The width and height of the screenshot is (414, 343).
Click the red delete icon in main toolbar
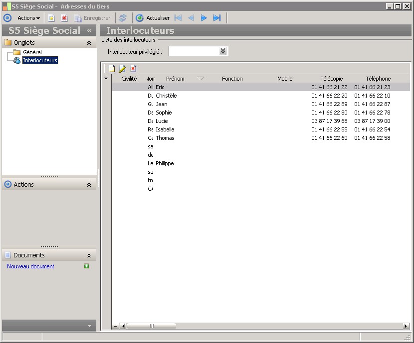[64, 18]
